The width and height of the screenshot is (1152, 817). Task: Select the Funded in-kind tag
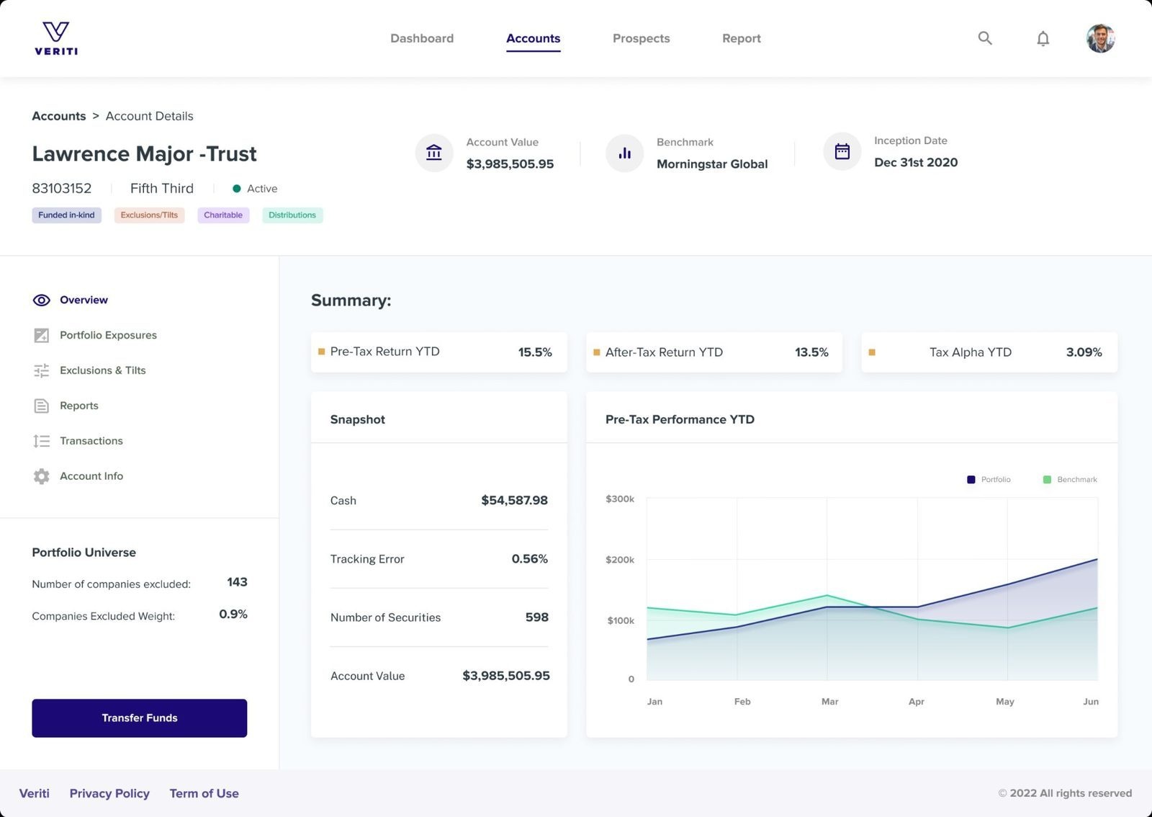pyautogui.click(x=66, y=215)
